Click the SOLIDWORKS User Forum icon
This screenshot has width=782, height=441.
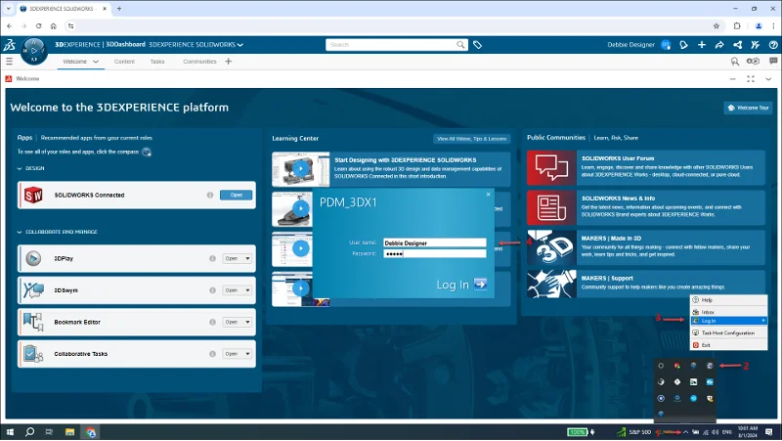click(551, 167)
